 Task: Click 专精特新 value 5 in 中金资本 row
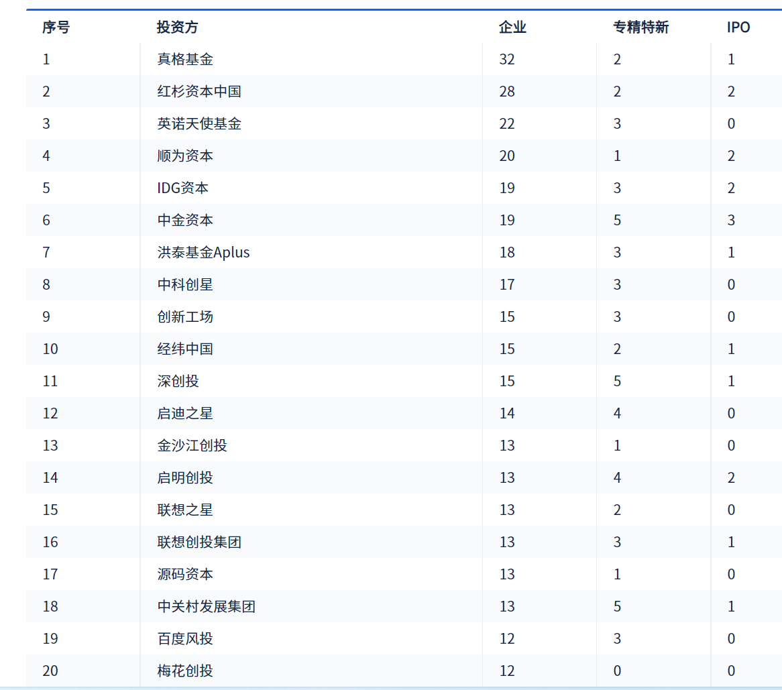point(617,220)
